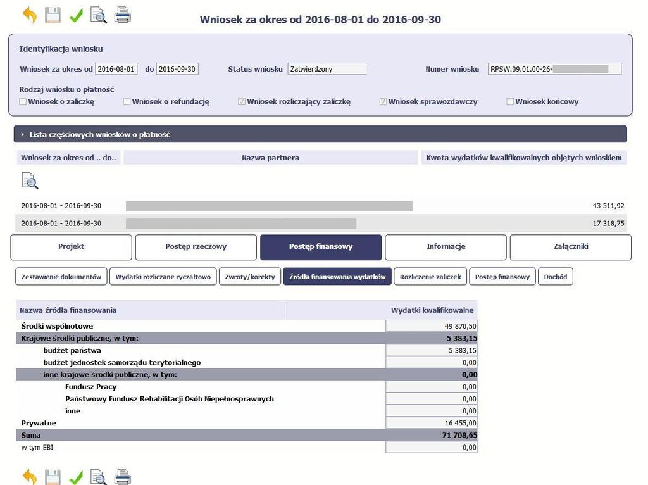Open the Zestawienie dokumentów subtab
Viewport: 648px width, 485px height.
(61, 277)
